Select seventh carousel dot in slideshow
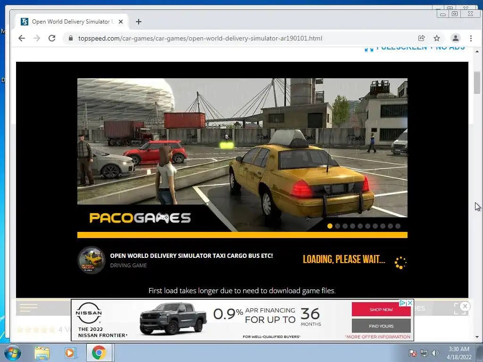The height and width of the screenshot is (362, 483). click(375, 226)
